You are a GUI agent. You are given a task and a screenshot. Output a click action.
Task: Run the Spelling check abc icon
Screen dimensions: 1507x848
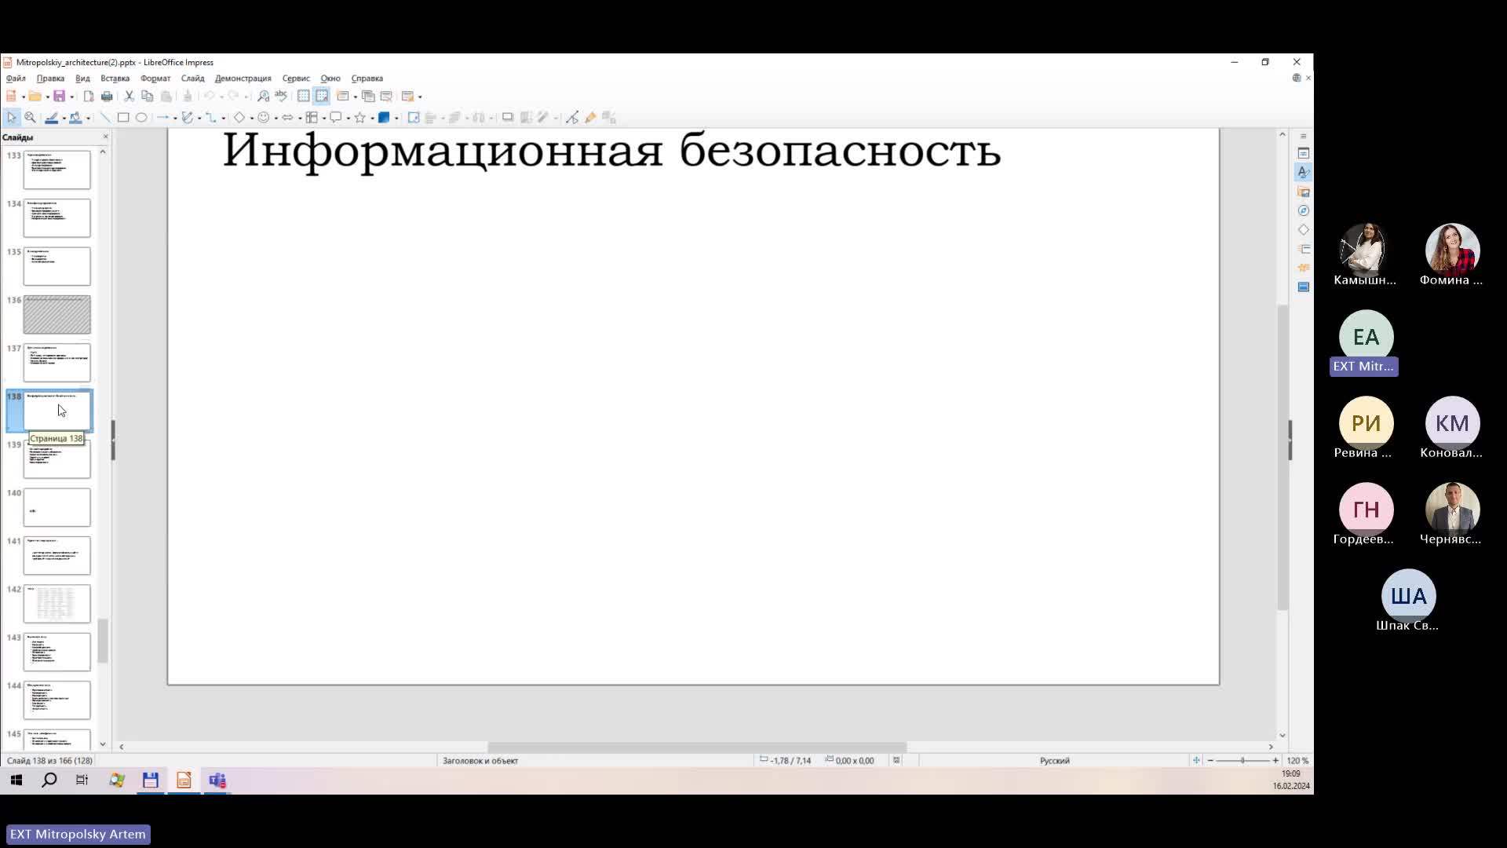281,97
